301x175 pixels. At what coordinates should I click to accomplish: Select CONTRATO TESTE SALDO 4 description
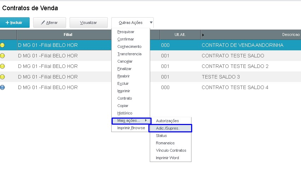(235, 87)
